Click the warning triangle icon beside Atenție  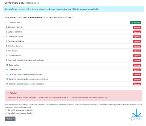tap(8, 93)
